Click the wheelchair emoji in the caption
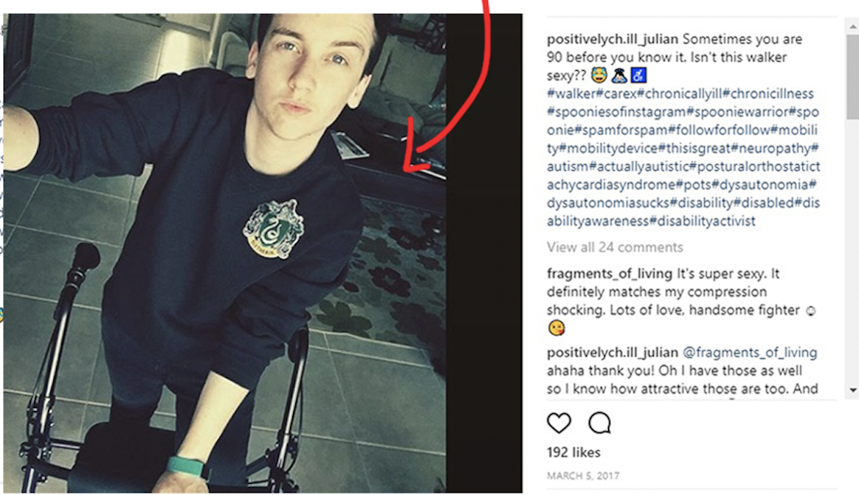The height and width of the screenshot is (495, 859). pyautogui.click(x=639, y=75)
